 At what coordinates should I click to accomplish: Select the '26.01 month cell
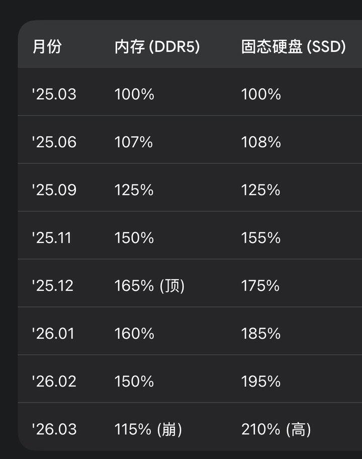coord(53,334)
